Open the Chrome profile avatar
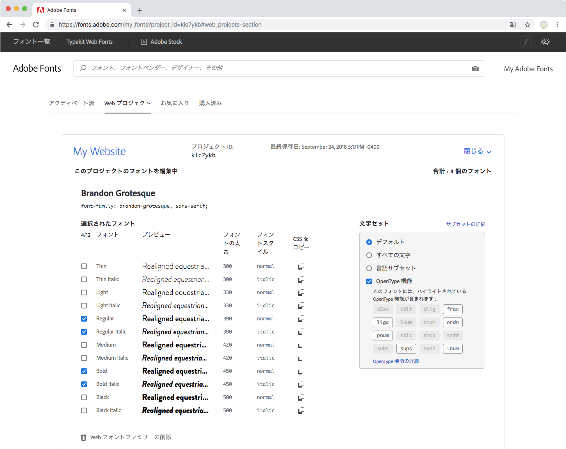Image resolution: width=566 pixels, height=449 pixels. 544,25
